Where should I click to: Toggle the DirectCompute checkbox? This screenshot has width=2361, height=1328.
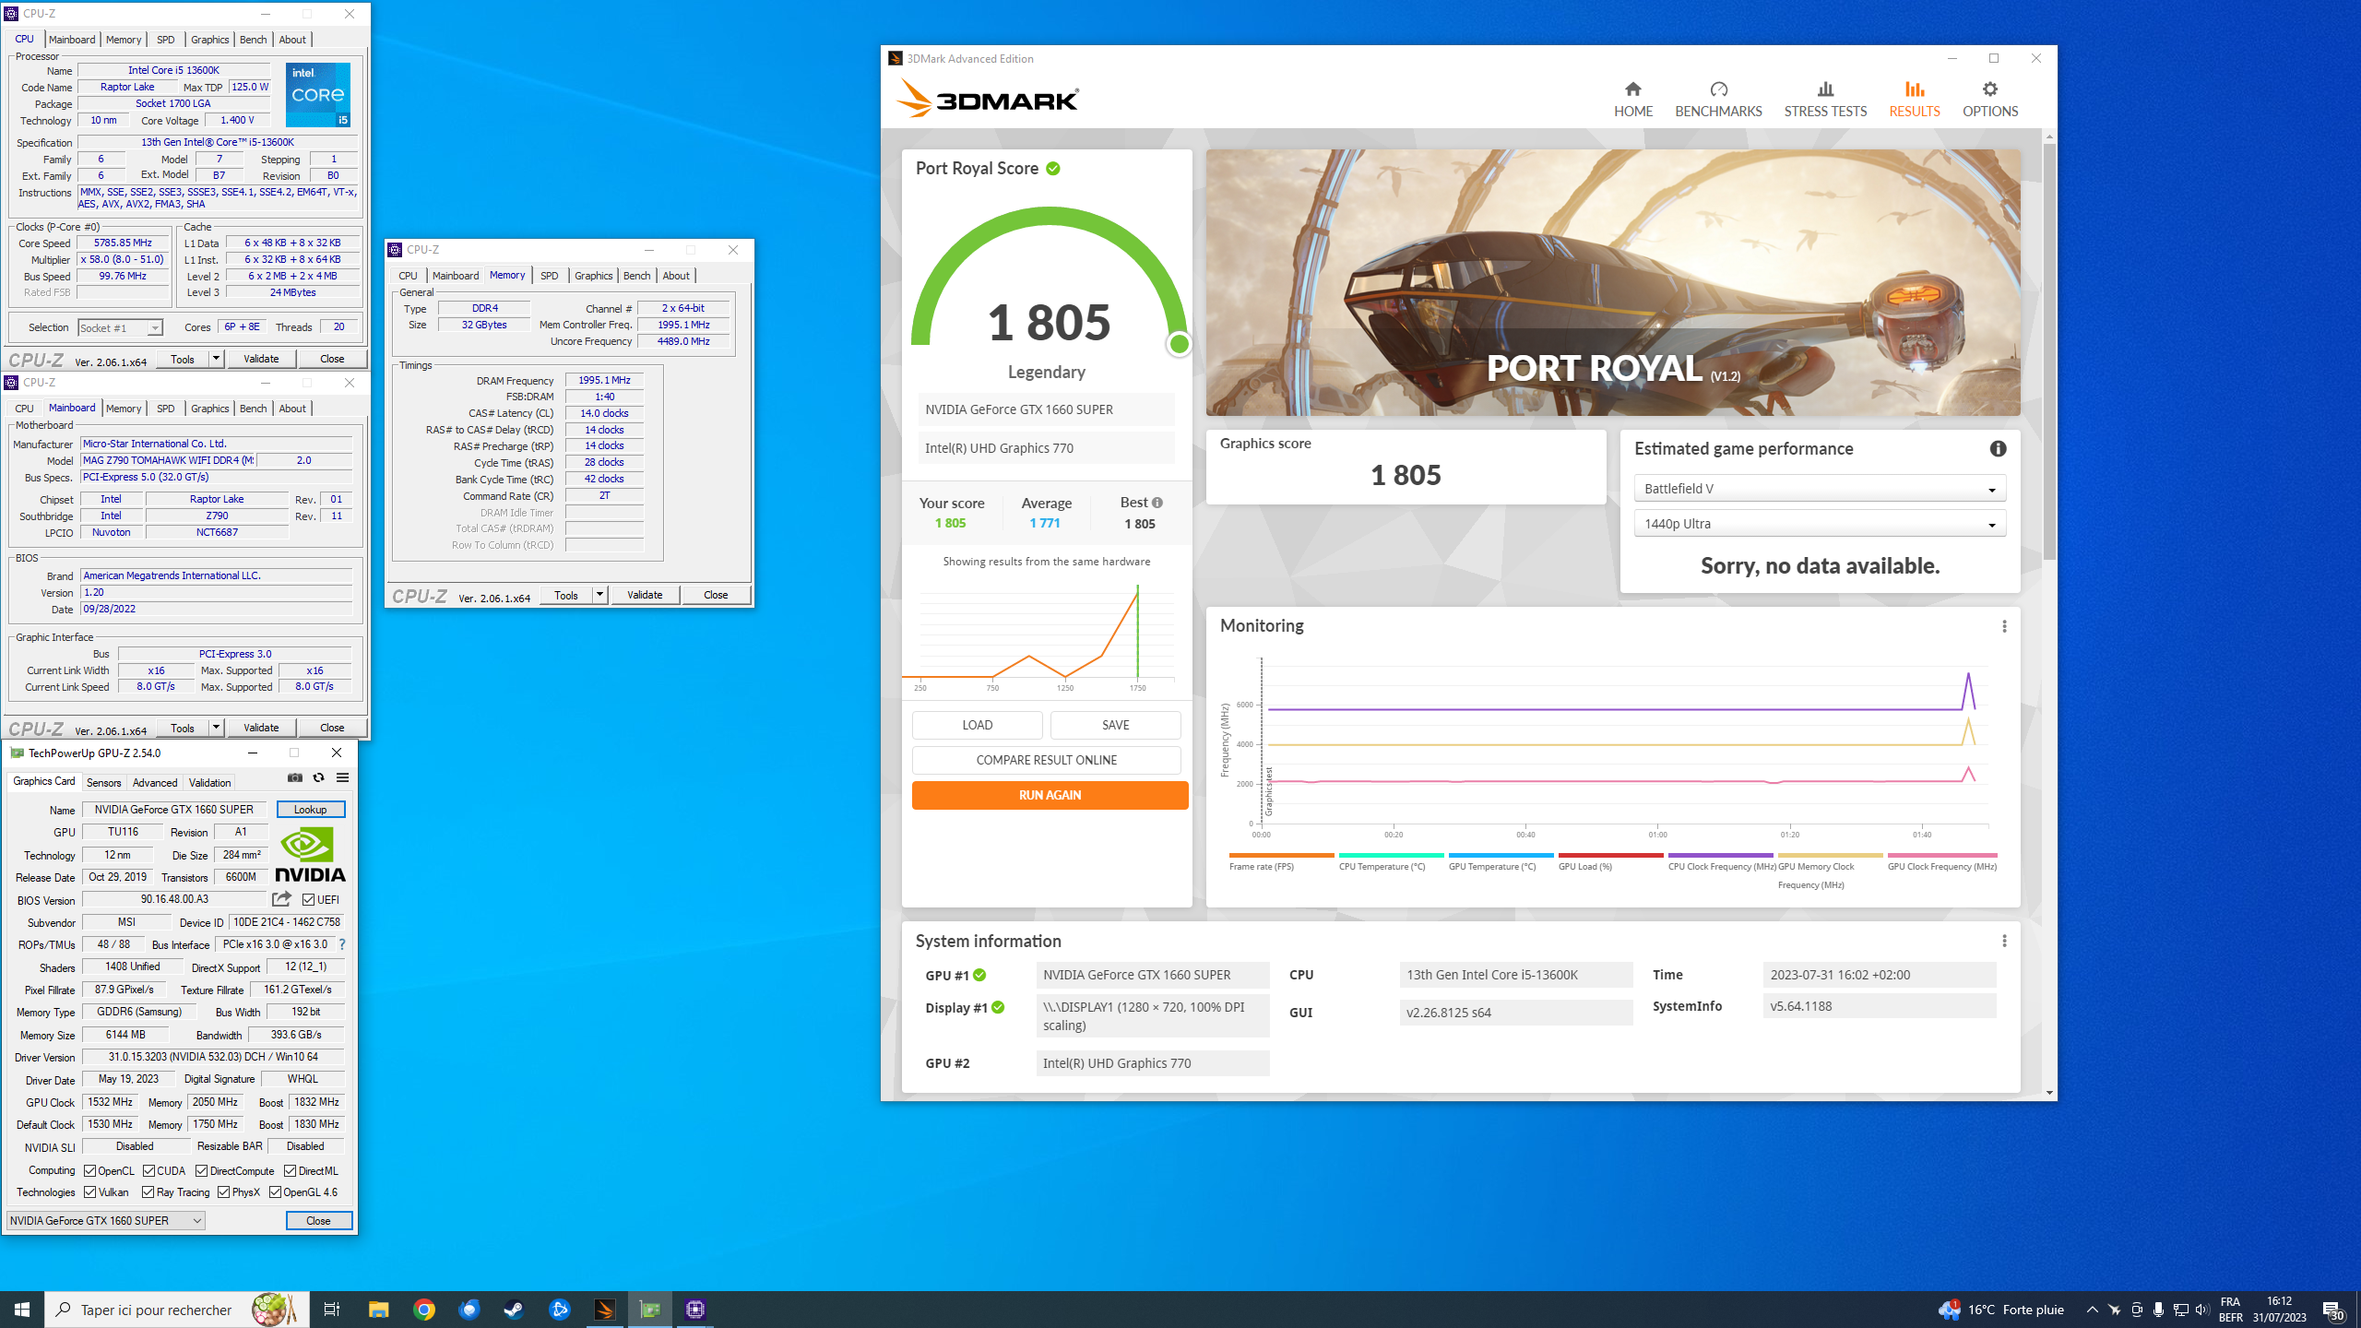coord(202,1171)
